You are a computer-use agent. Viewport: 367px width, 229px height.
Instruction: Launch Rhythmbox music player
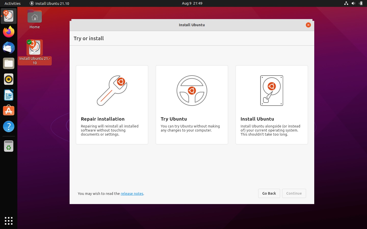point(9,79)
